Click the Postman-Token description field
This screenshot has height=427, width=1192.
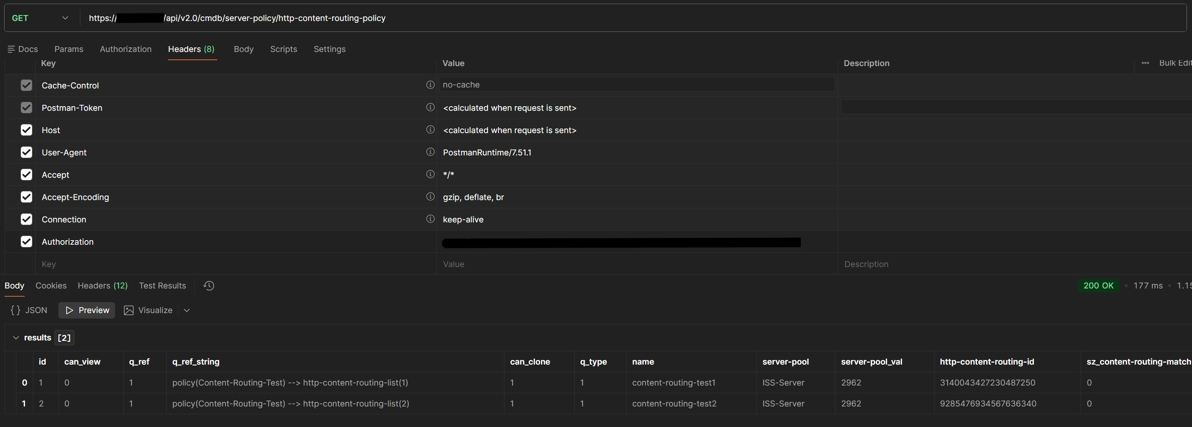[x=1017, y=107]
